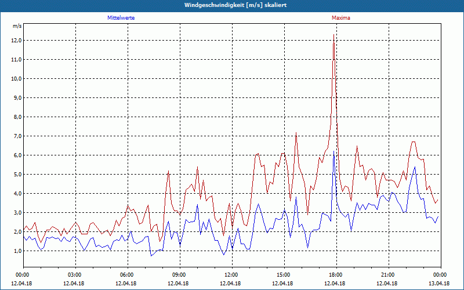464x290 pixels.
Task: Click the y-axis value '7,0'
Action: (x=18, y=136)
